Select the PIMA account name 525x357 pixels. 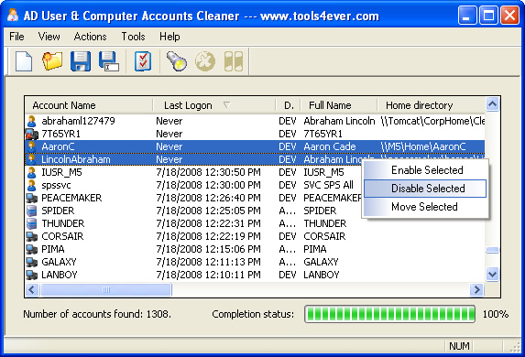coord(53,250)
